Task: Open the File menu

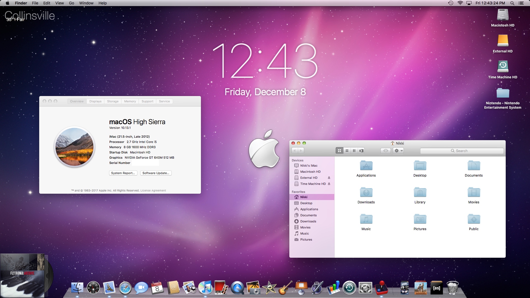Action: (35, 3)
